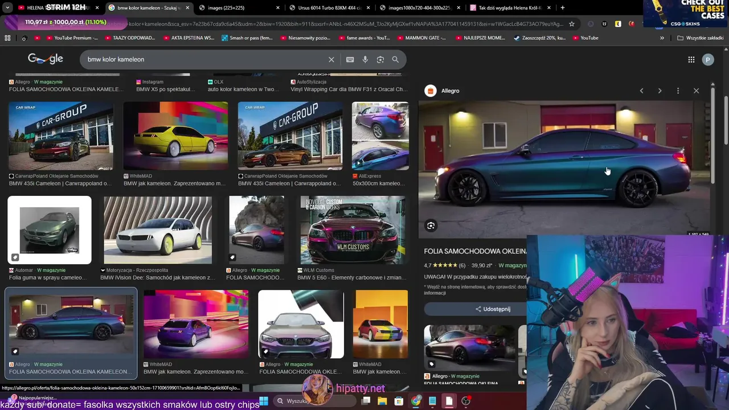Open the rainbow striped BMW WhiteMAD thumbnail
Viewport: 729px width, 410px height.
pos(380,324)
